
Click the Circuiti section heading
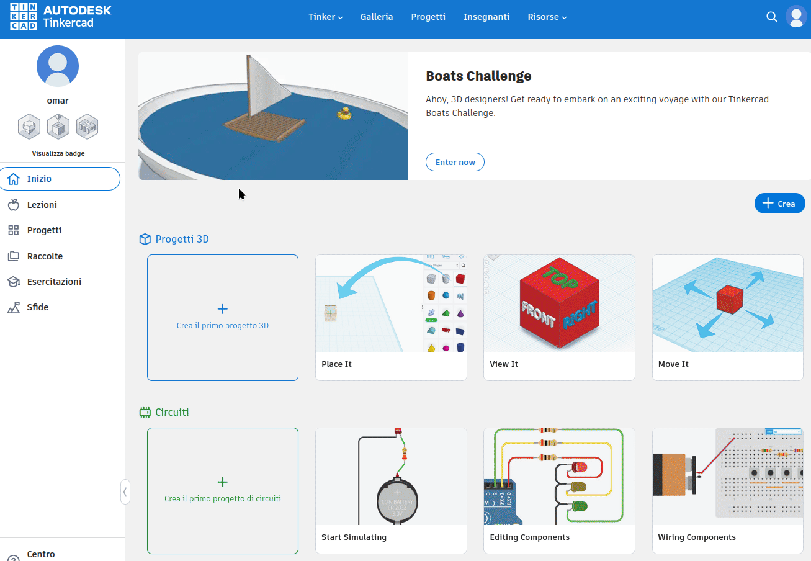tap(172, 412)
